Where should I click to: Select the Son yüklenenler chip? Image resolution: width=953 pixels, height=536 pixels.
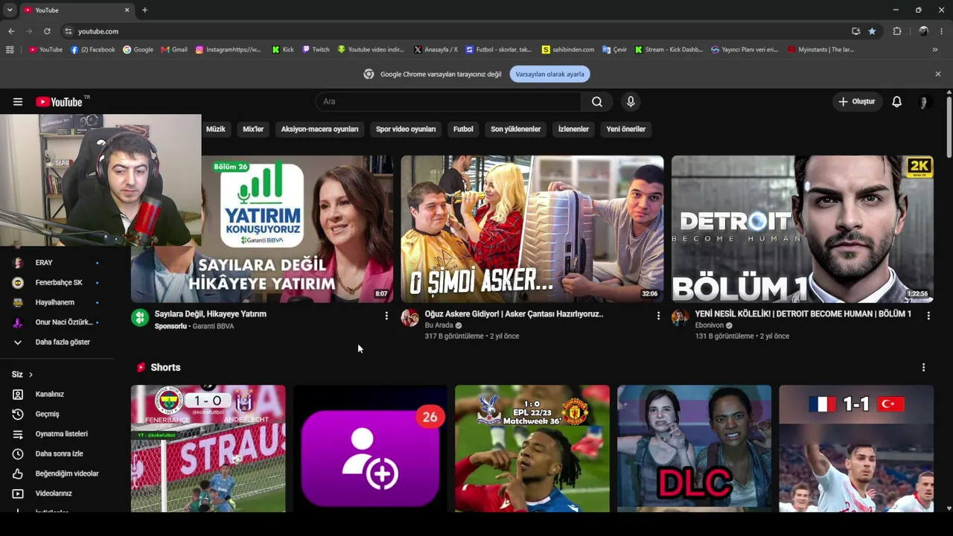point(515,130)
